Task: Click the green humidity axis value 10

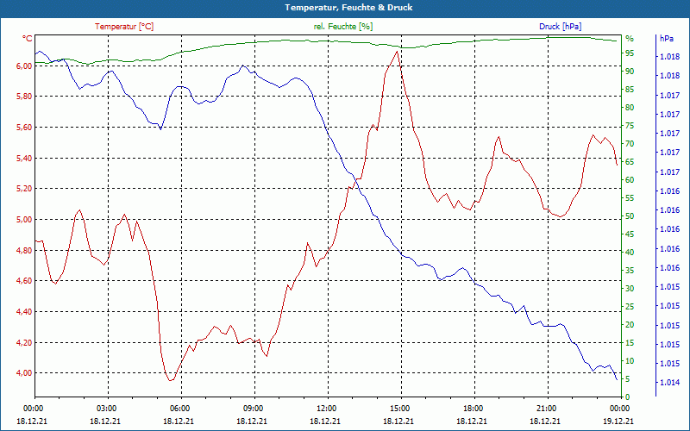Action: pos(630,361)
